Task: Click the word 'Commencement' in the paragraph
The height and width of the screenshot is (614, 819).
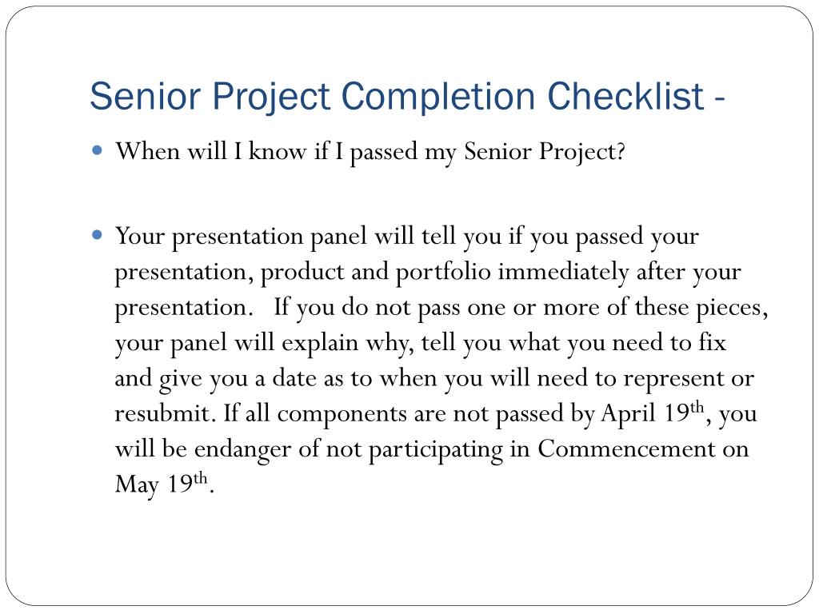Action: click(626, 449)
